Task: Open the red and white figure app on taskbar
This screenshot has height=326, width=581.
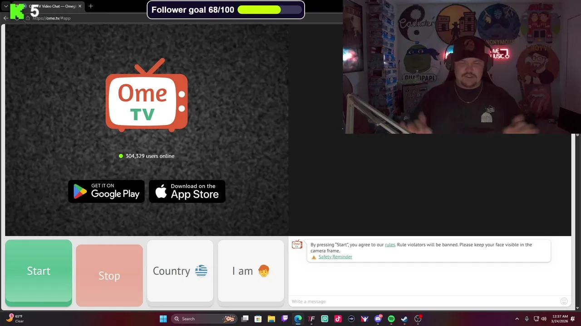Action: (x=364, y=319)
